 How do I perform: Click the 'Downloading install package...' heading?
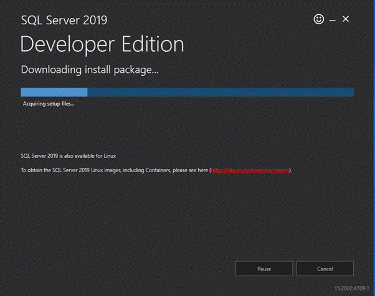tap(90, 70)
